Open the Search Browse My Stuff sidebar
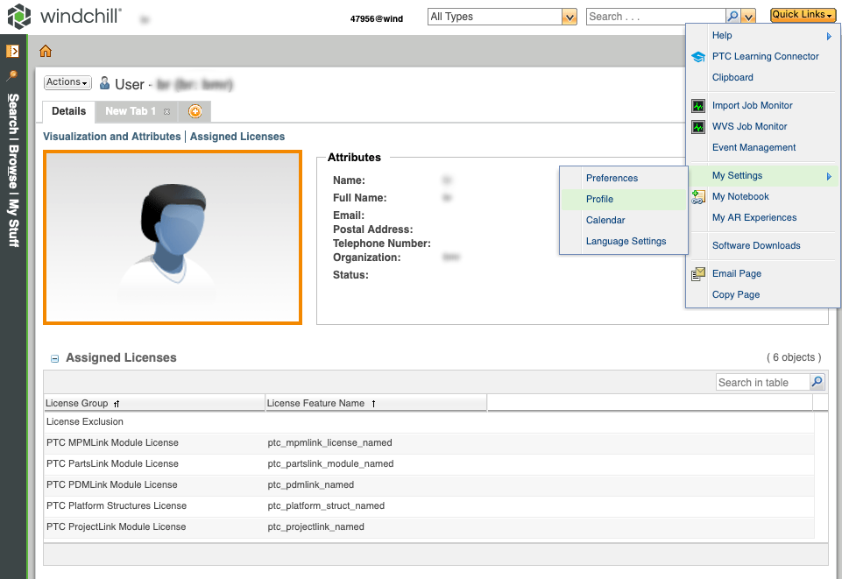Viewport: 842px width, 579px height. [x=13, y=170]
